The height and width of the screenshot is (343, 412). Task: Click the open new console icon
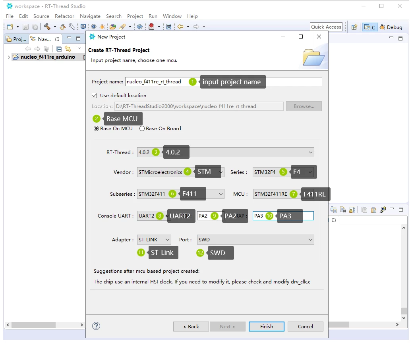tap(383, 210)
